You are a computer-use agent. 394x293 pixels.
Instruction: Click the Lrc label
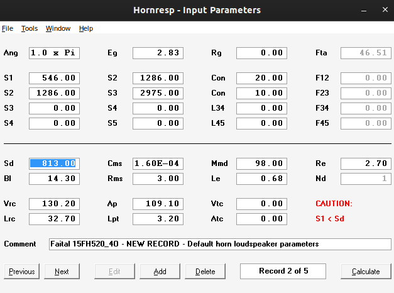[9, 219]
